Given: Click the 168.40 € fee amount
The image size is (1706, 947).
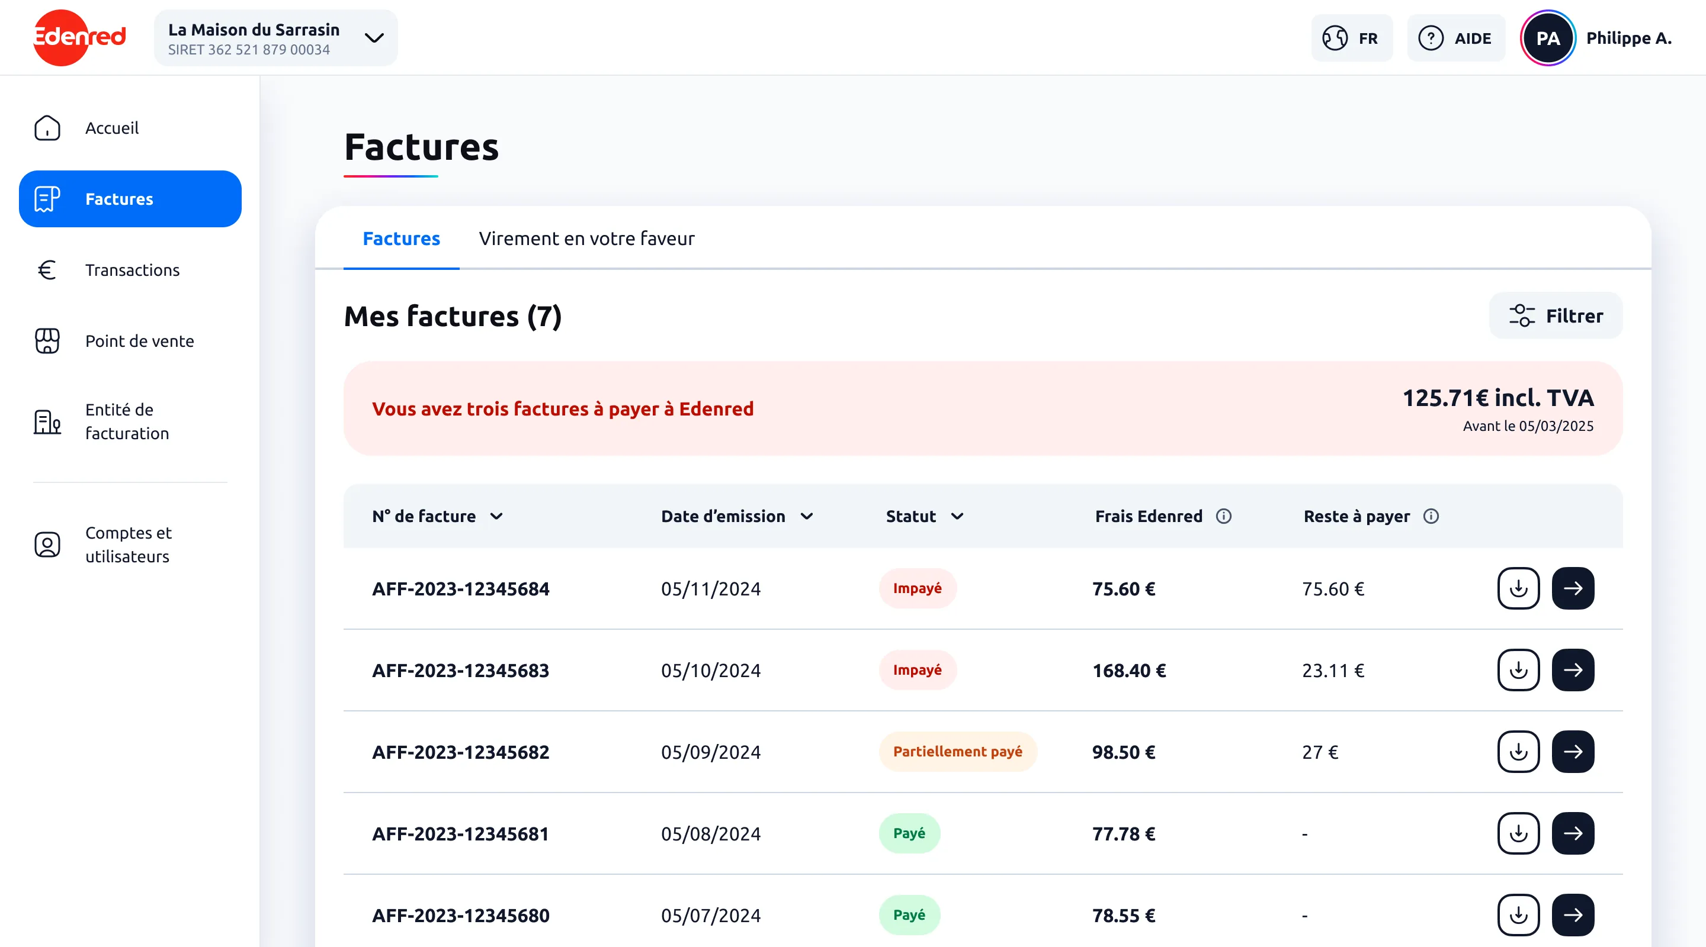Looking at the screenshot, I should [1128, 671].
